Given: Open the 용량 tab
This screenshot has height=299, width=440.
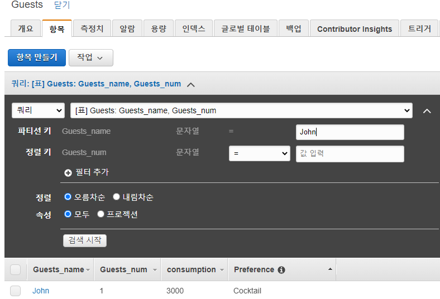Looking at the screenshot, I should tap(159, 28).
